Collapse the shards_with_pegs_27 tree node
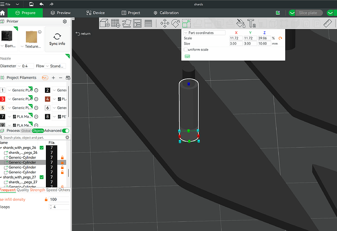 click(1, 177)
